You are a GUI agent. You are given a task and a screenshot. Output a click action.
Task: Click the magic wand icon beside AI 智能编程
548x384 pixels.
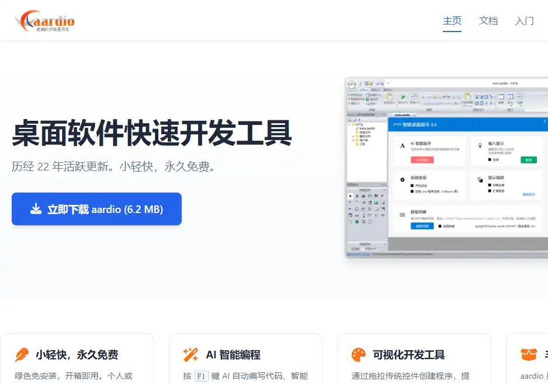click(x=190, y=355)
